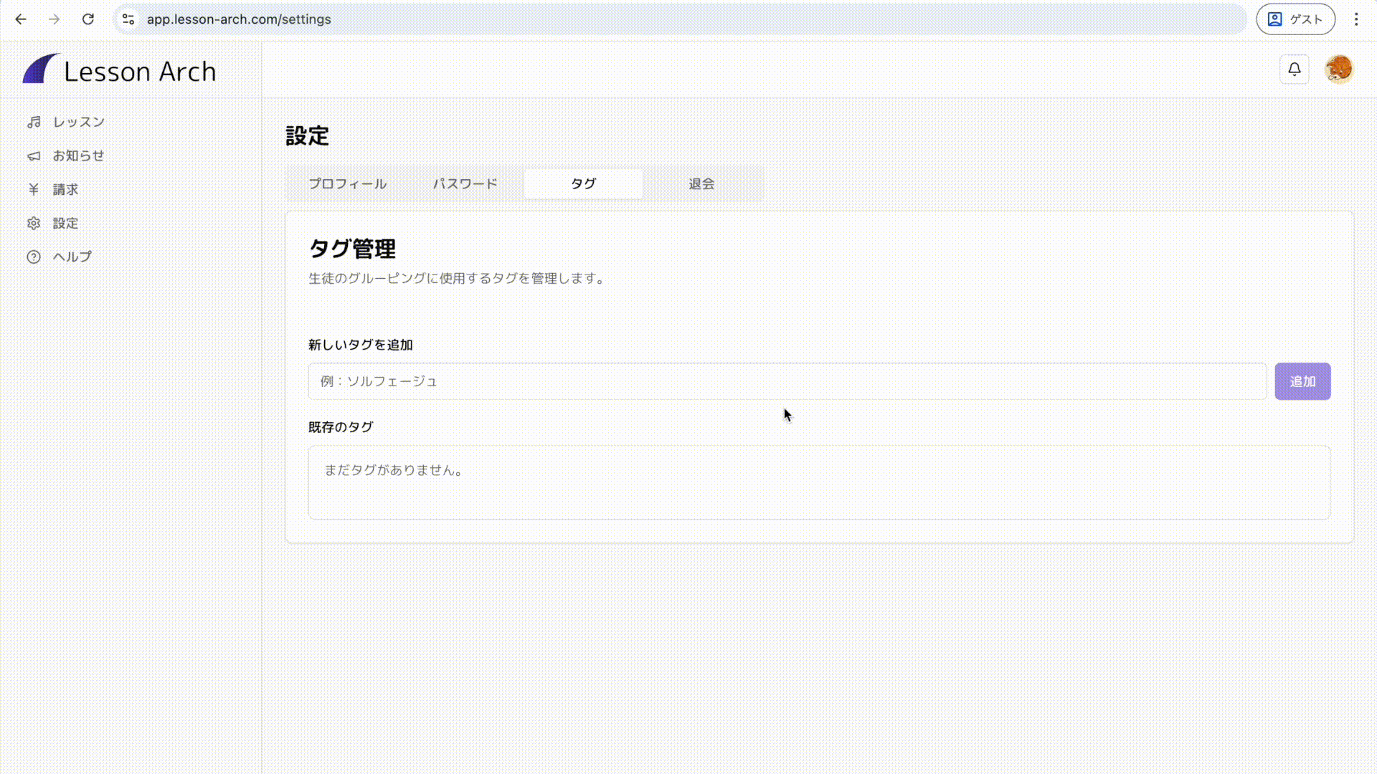
Task: Open the user avatar menu
Action: pyautogui.click(x=1338, y=70)
